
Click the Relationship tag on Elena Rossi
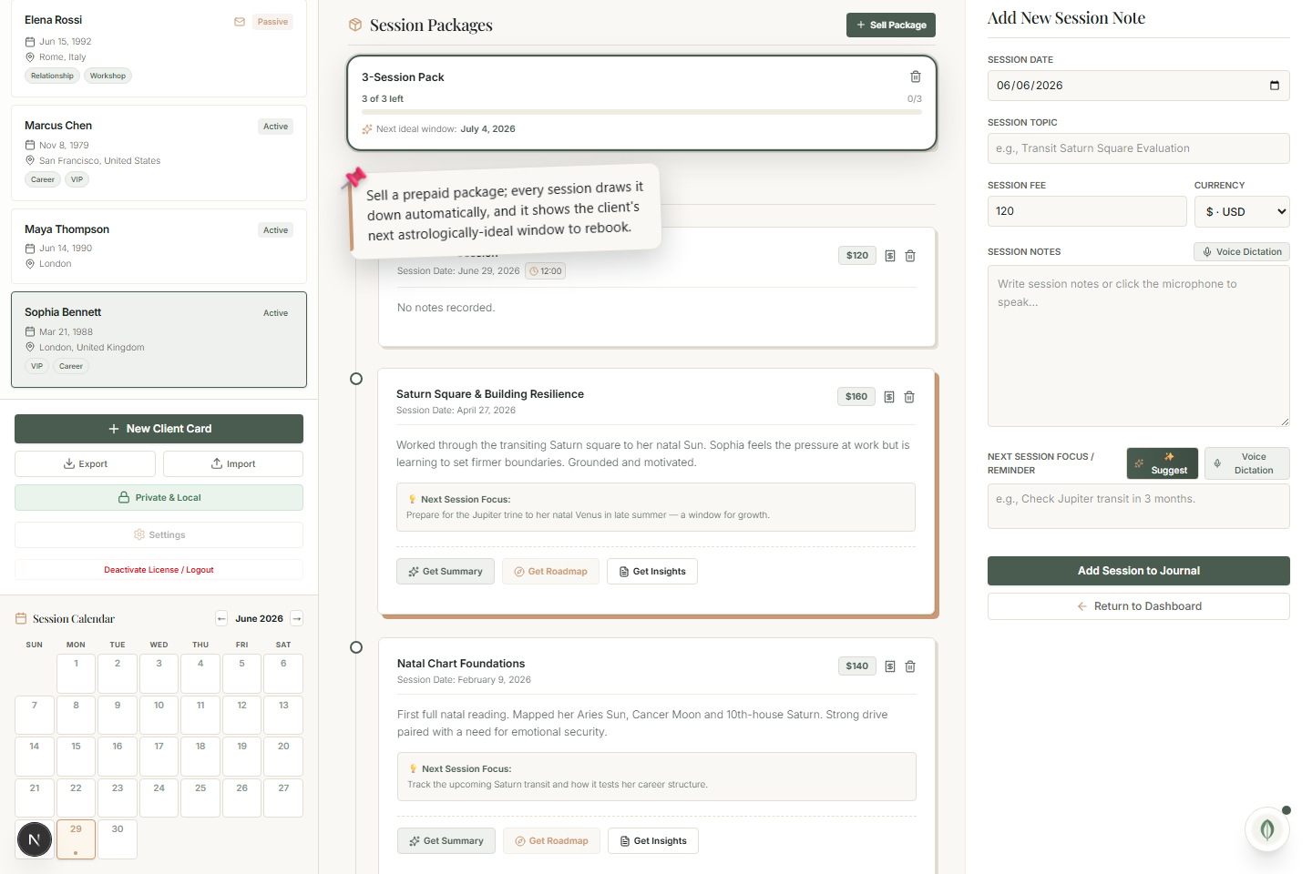tap(52, 76)
